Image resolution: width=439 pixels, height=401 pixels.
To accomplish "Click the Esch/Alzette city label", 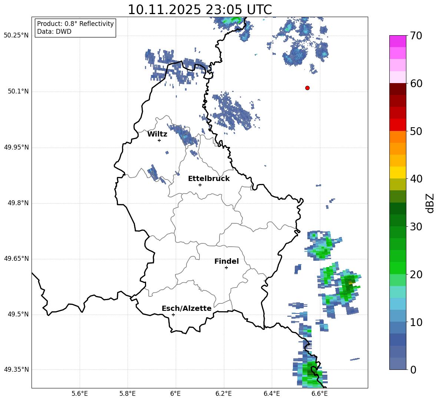I will (x=187, y=308).
